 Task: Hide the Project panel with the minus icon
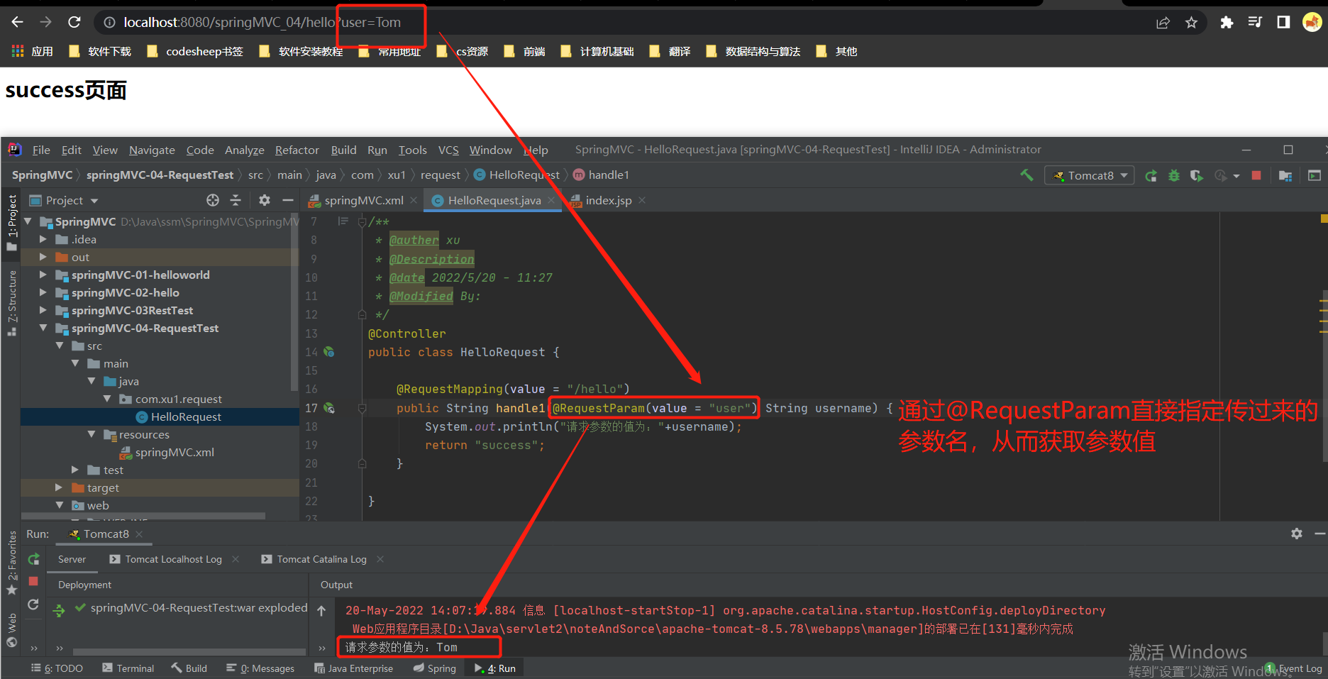(287, 200)
